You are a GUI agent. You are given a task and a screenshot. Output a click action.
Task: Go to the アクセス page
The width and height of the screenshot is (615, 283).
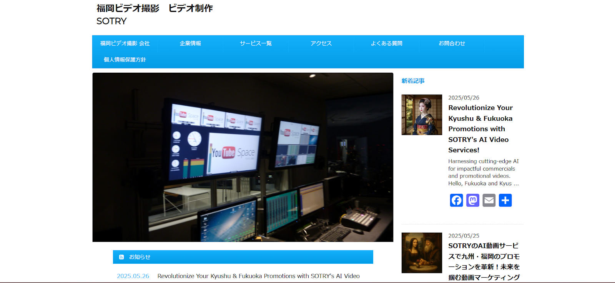pyautogui.click(x=321, y=43)
